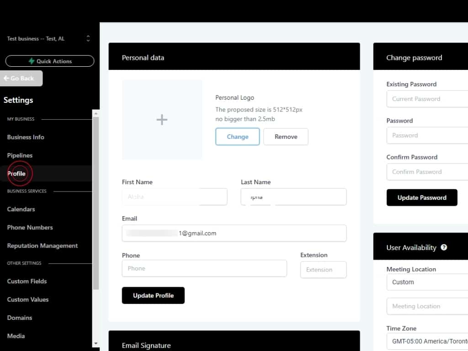Viewport: 468px width, 351px height.
Task: Open Phone Numbers settings
Action: (x=30, y=228)
